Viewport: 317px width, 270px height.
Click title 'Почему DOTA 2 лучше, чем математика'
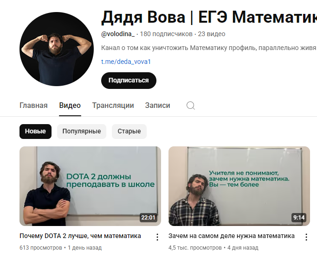80,236
